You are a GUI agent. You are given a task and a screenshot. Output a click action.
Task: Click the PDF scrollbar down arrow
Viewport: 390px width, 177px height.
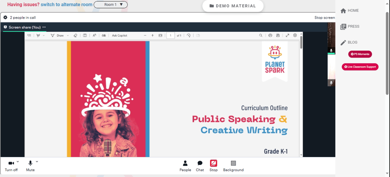[301, 155]
